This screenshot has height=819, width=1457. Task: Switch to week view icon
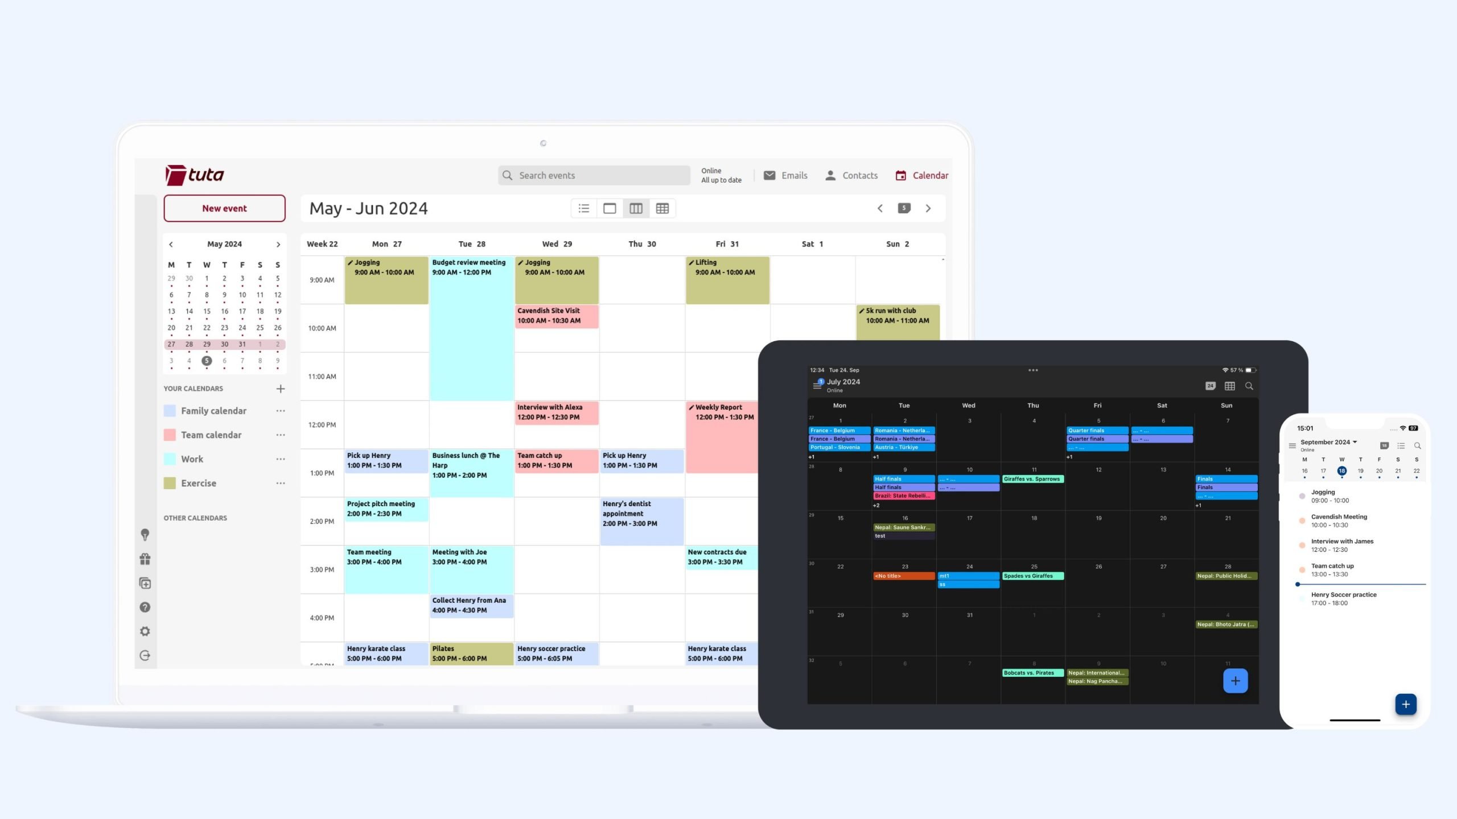coord(636,208)
